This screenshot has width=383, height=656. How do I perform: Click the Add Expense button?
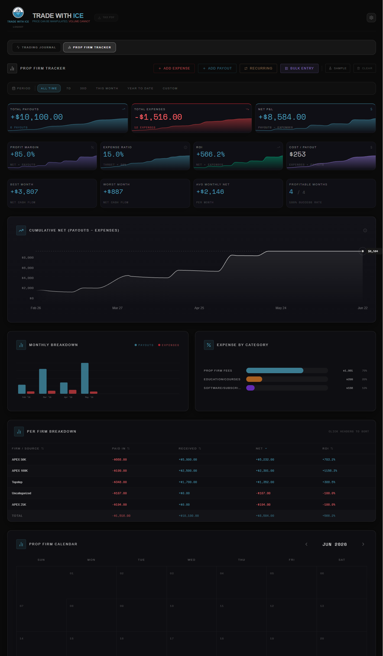(174, 68)
